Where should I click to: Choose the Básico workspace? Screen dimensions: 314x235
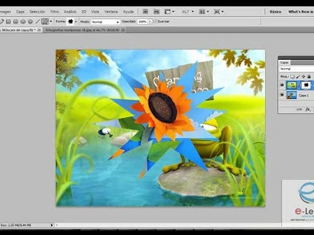click(275, 12)
